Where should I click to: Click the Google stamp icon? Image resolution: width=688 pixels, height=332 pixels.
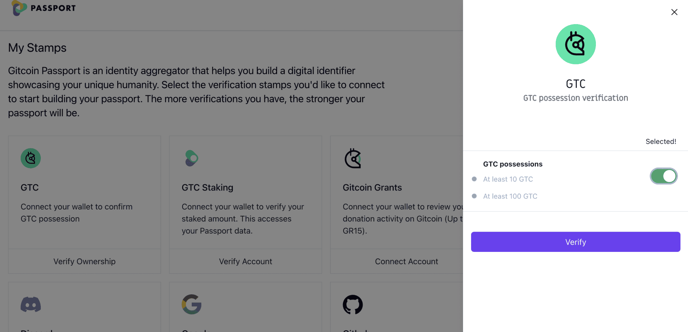point(192,304)
